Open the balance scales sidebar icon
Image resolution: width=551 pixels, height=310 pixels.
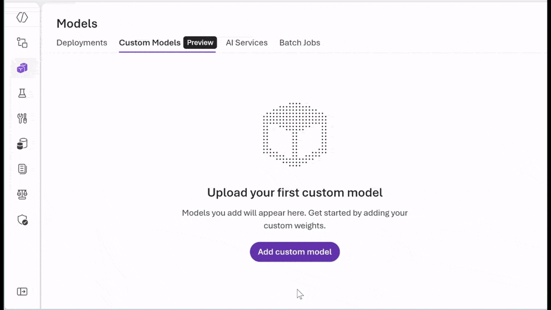[x=22, y=195]
